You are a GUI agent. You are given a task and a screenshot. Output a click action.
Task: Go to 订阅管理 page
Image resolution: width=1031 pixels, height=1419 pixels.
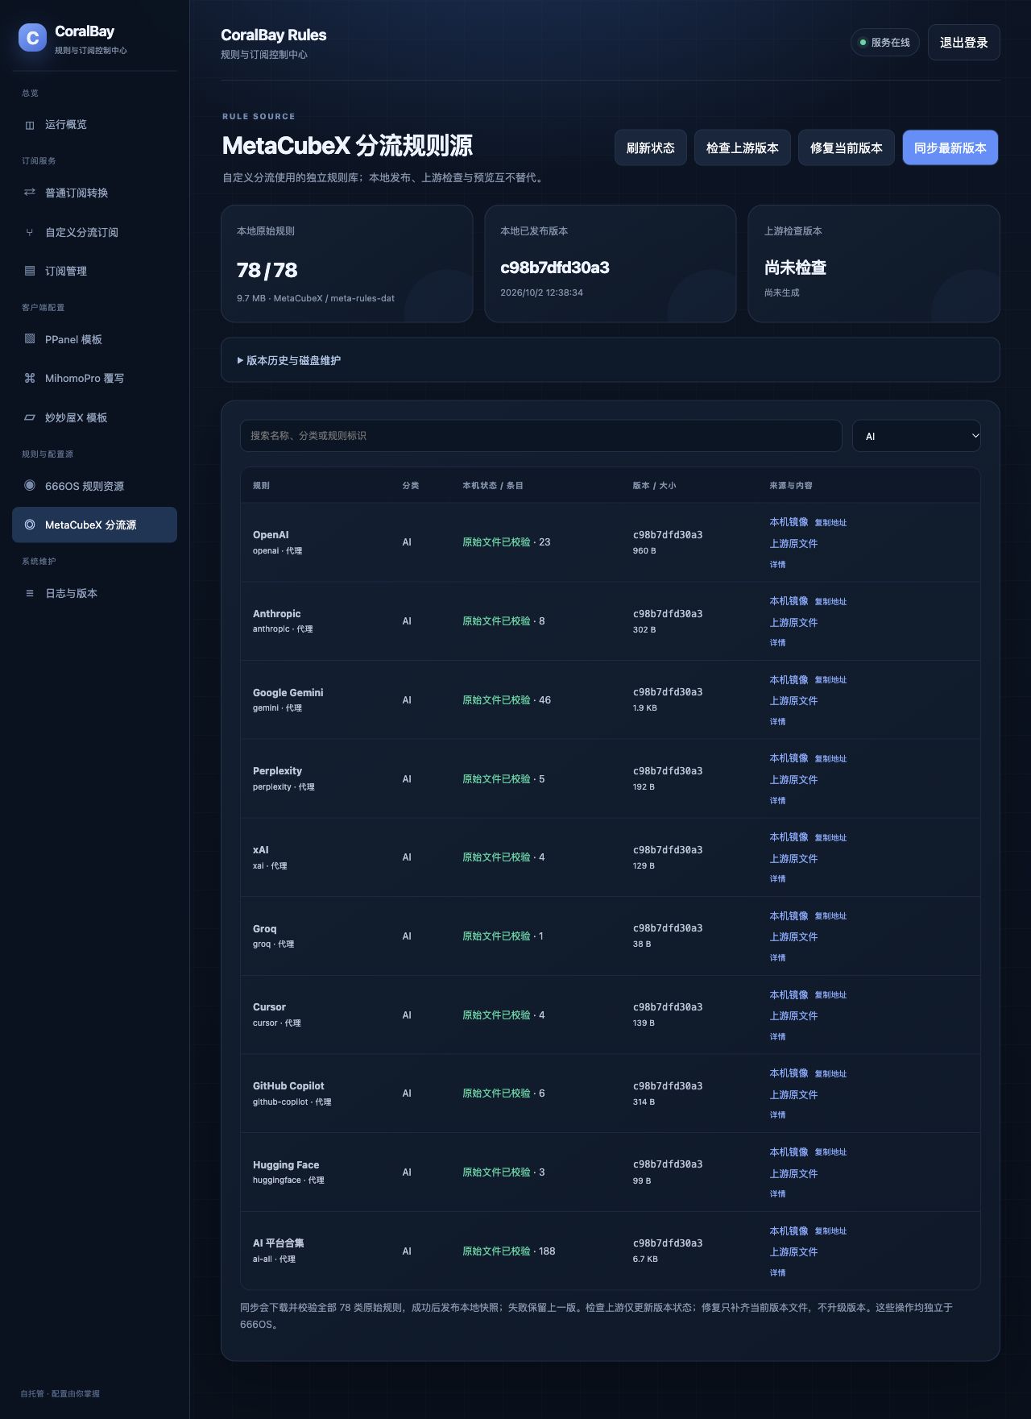coord(95,271)
